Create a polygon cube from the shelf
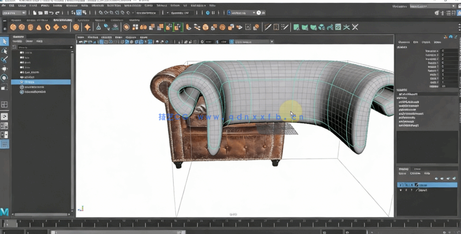 (22, 27)
